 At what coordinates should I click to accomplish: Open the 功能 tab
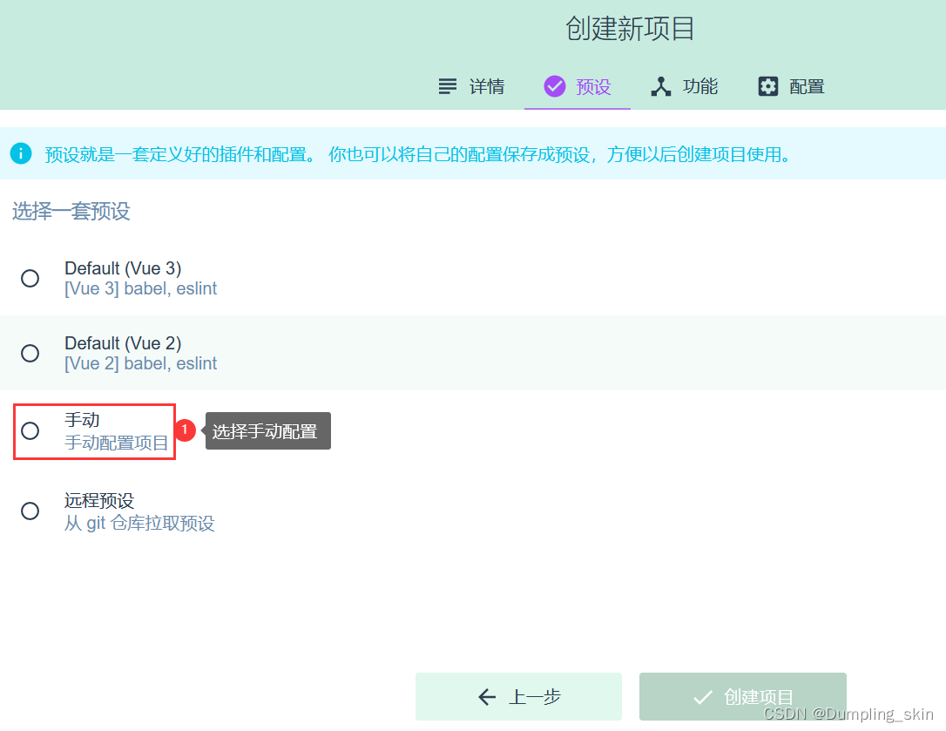(684, 86)
